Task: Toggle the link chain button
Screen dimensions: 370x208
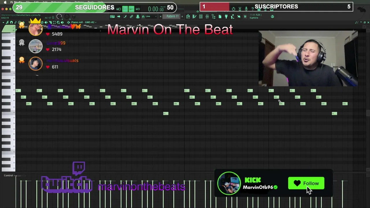Action: pos(131,16)
